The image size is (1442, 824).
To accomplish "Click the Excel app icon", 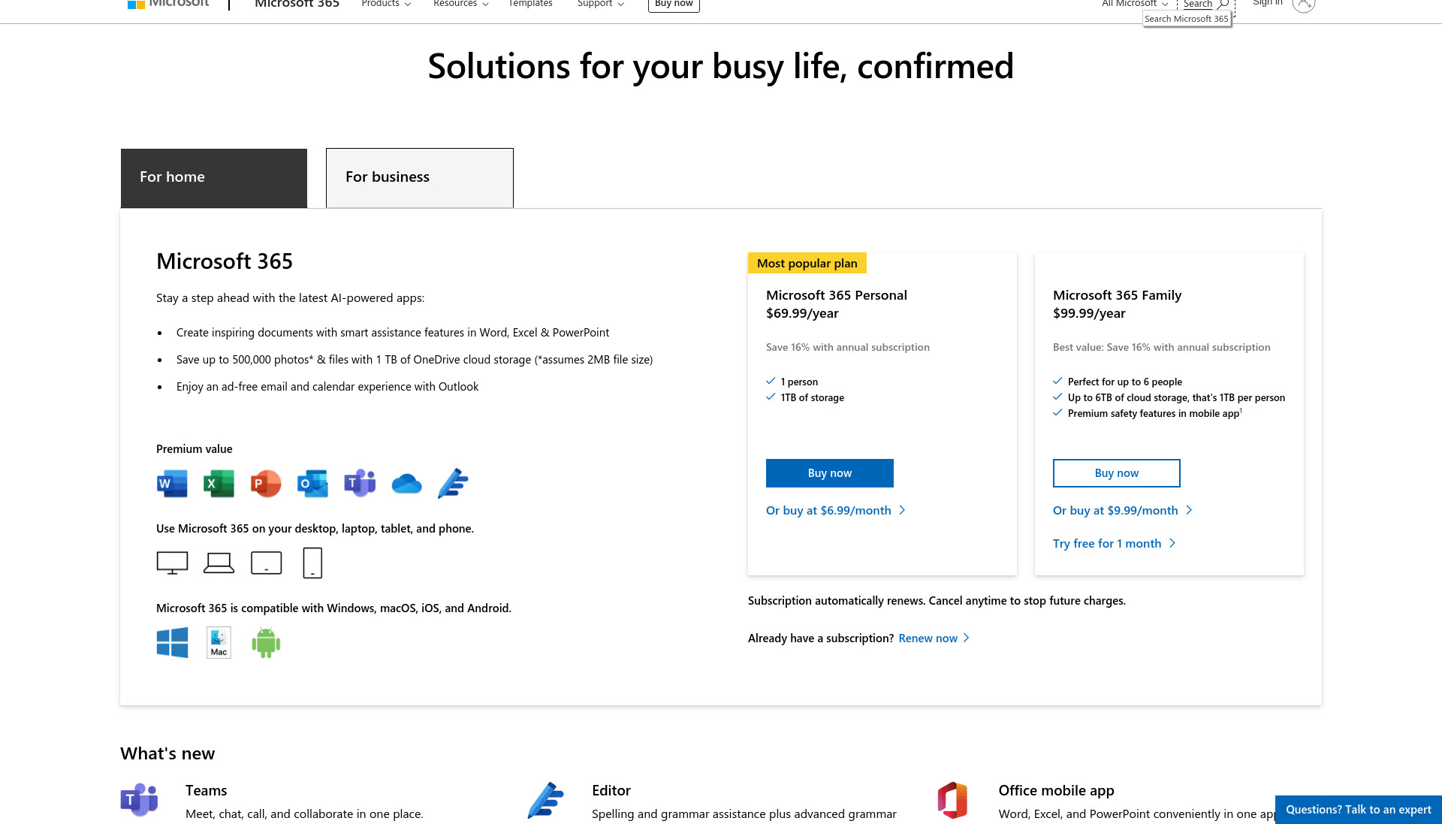I will pyautogui.click(x=219, y=484).
